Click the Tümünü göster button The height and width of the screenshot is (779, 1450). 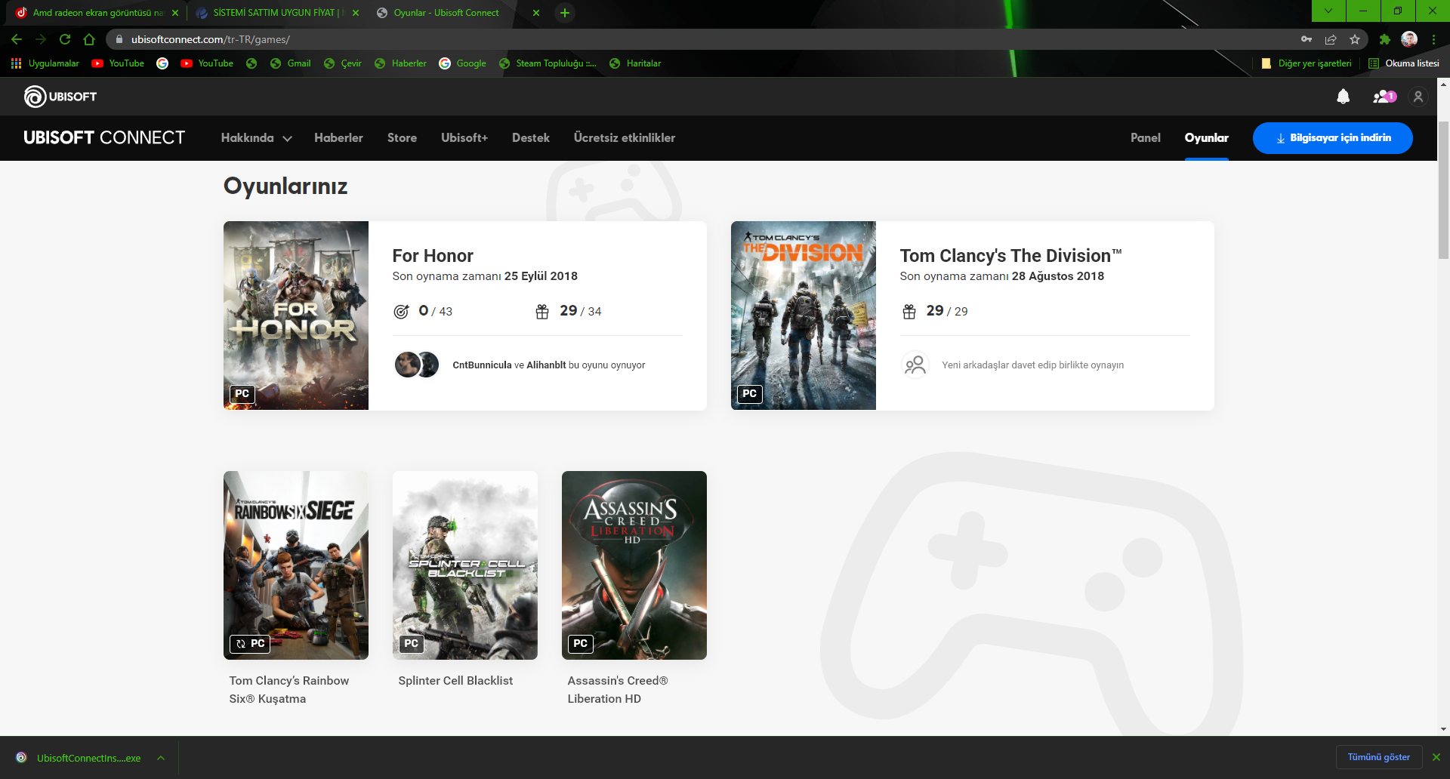coord(1379,757)
